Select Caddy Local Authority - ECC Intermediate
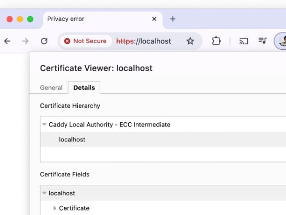The height and width of the screenshot is (215, 286). pyautogui.click(x=163, y=125)
